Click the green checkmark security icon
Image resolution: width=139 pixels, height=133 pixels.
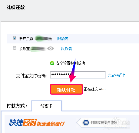[x=52, y=63]
